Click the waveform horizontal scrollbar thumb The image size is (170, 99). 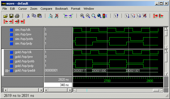point(156,90)
